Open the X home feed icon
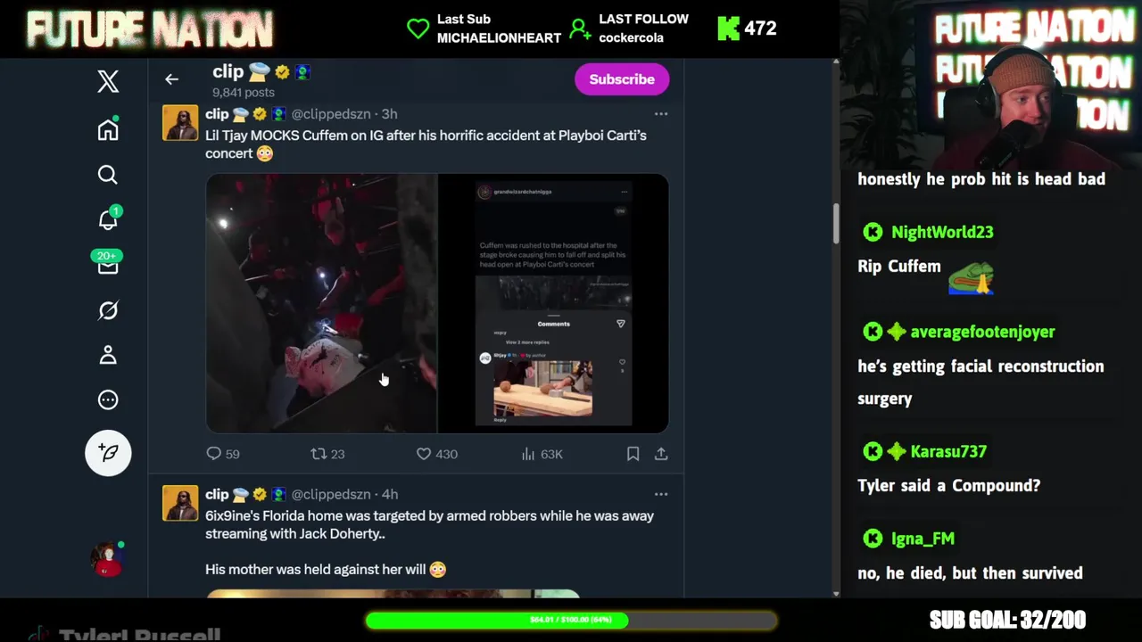Screen dimensions: 1142x642 pyautogui.click(x=108, y=130)
